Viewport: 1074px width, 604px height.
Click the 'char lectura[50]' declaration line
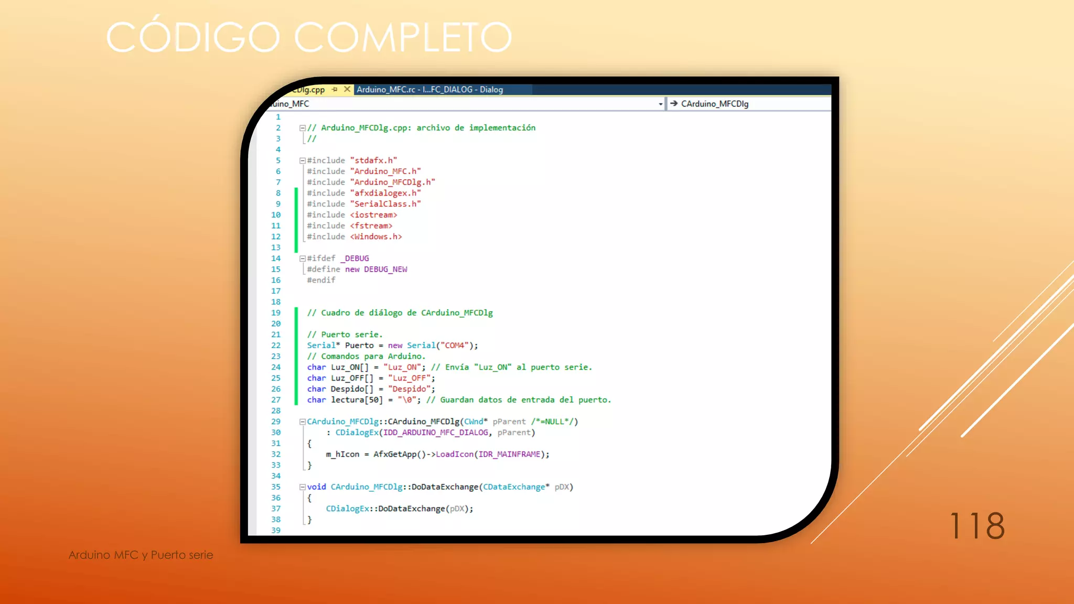pos(459,400)
